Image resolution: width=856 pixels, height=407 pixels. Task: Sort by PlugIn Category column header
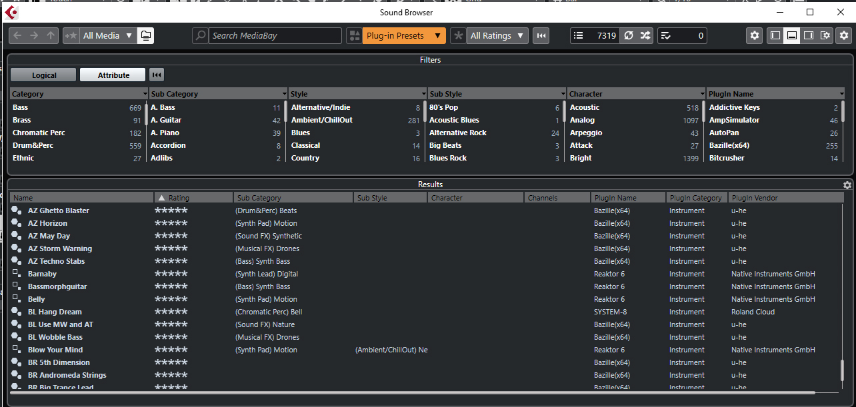pyautogui.click(x=697, y=198)
